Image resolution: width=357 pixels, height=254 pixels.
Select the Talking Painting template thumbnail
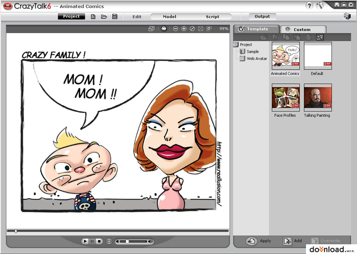[318, 97]
